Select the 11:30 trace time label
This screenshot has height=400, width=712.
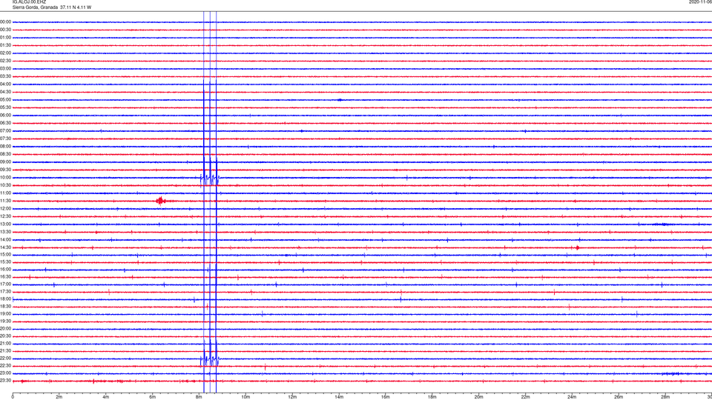(x=5, y=201)
